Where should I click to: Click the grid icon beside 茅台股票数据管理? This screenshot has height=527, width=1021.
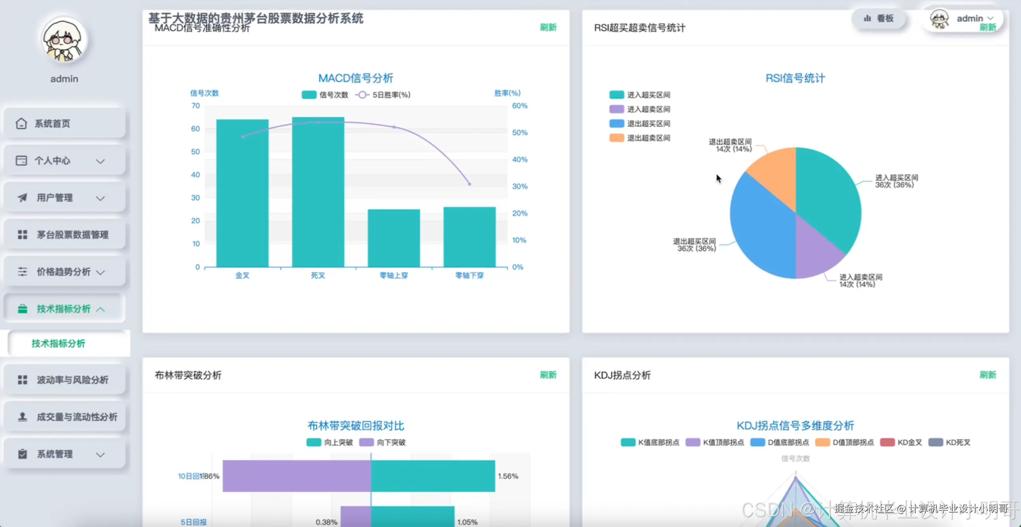tap(22, 235)
